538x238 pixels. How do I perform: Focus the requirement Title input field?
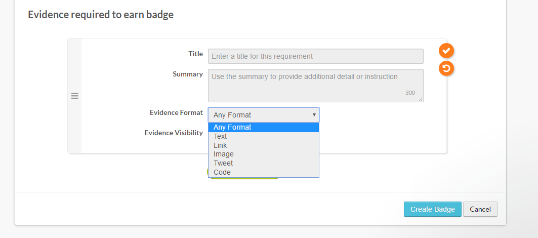point(315,56)
